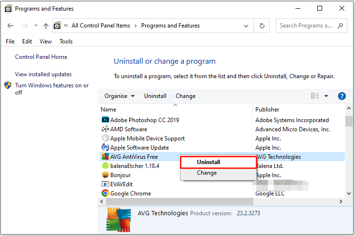Screen dimensions: 355x236
Task: Expand address bar history dropdown
Action: tap(246, 26)
